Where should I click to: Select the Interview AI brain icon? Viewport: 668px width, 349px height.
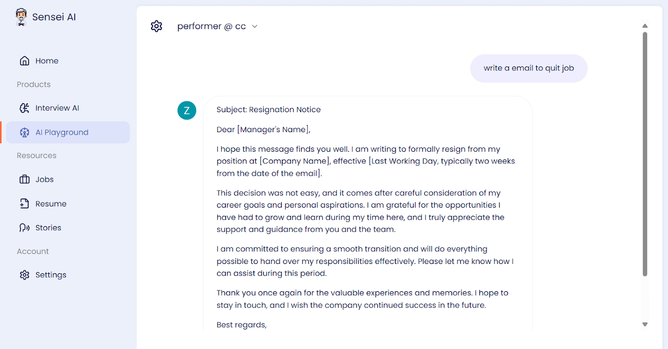(25, 108)
